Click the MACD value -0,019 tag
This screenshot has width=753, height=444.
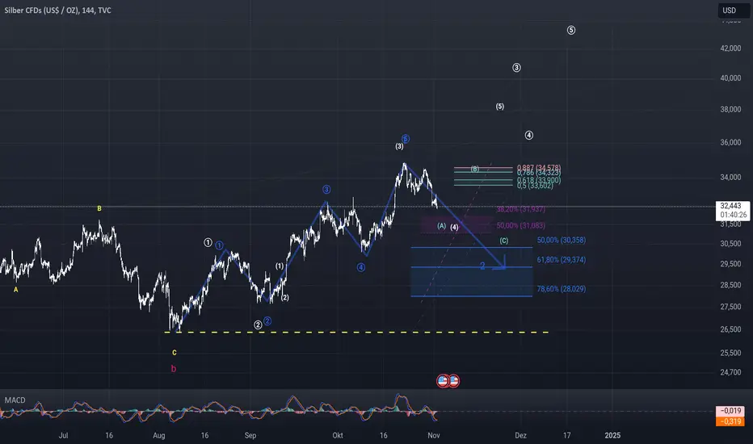point(730,411)
